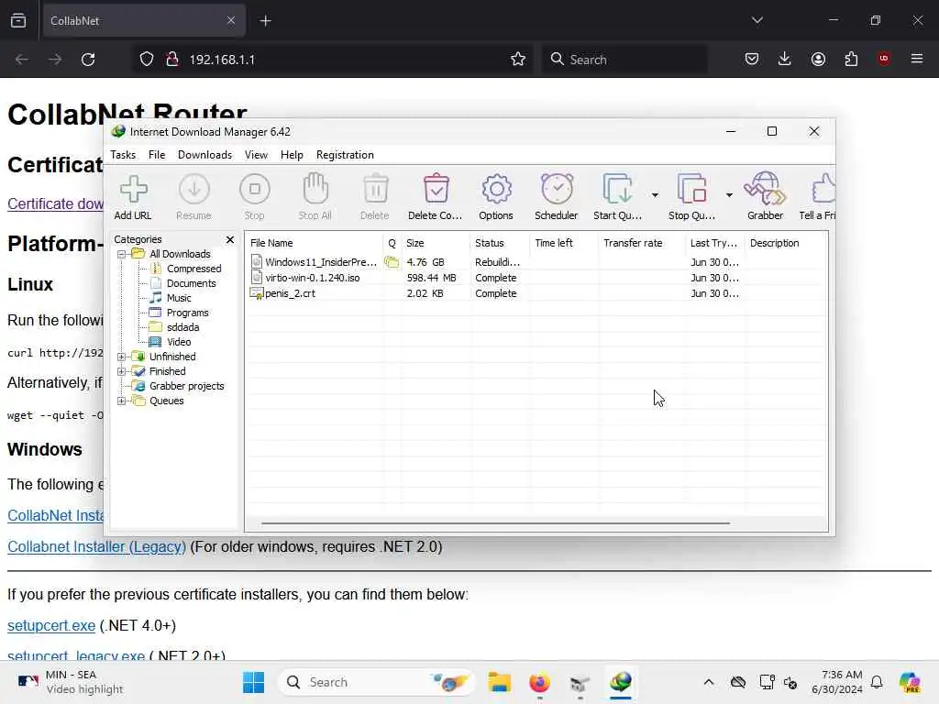Click the Firefox address bar
This screenshot has height=704, width=939.
(x=332, y=60)
